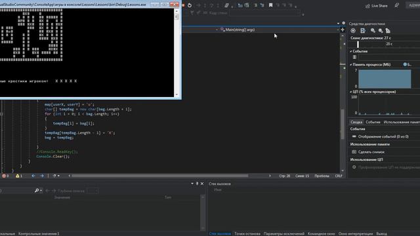The width and height of the screenshot is (420, 236).
Task: Click Пробелы indentation setting
Action: (322, 176)
